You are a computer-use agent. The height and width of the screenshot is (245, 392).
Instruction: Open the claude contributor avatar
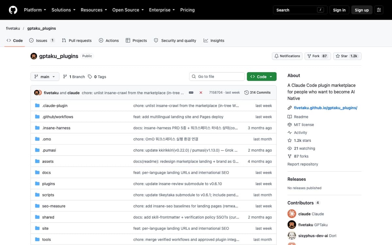[x=292, y=214]
